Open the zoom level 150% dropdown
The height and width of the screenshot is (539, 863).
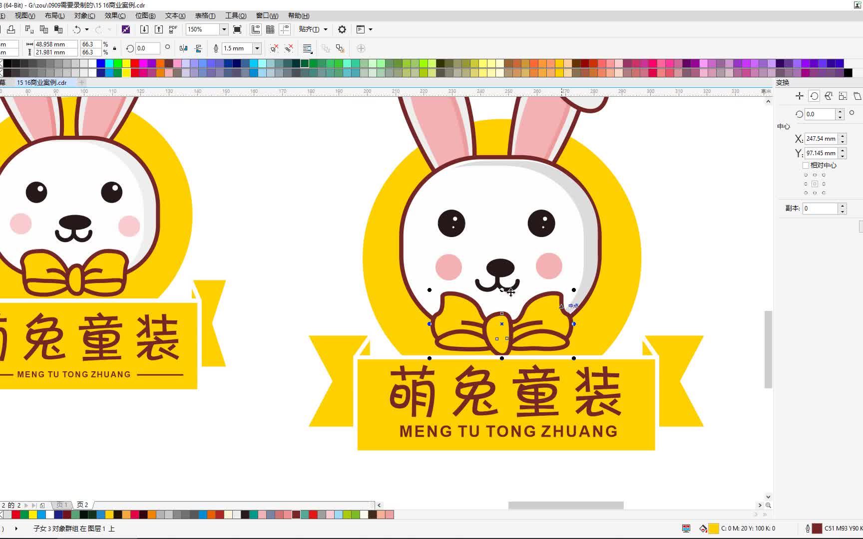pos(224,29)
